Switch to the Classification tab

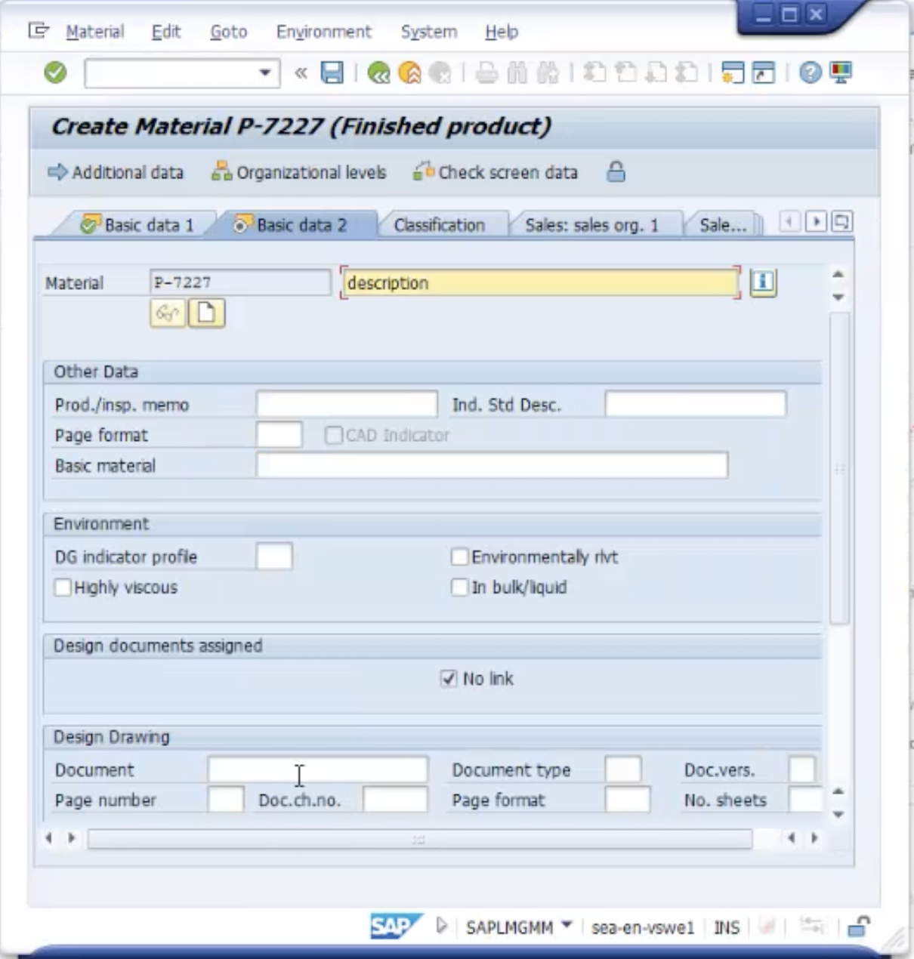[440, 224]
